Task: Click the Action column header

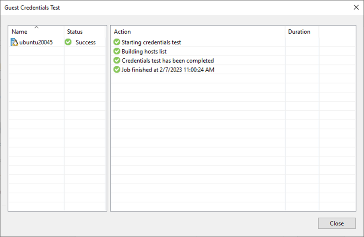Action: point(122,32)
